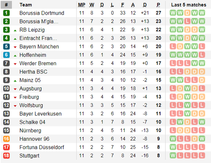The height and width of the screenshot is (163, 211).
Task: Click the red down arrow beside Wolfsburg
Action: click(15, 106)
